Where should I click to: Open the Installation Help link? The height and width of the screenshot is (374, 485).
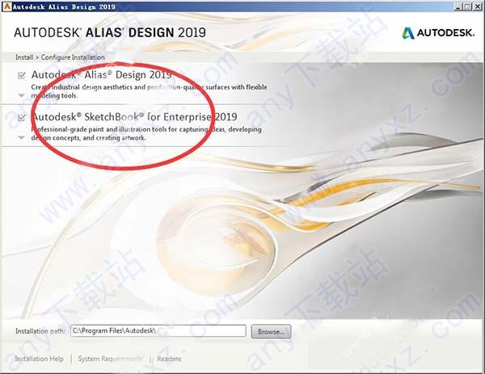click(x=40, y=359)
